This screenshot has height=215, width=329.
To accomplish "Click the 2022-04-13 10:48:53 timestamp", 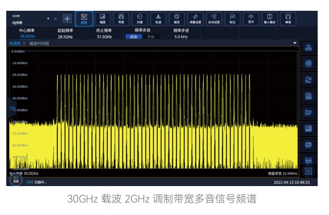I will 292,182.
